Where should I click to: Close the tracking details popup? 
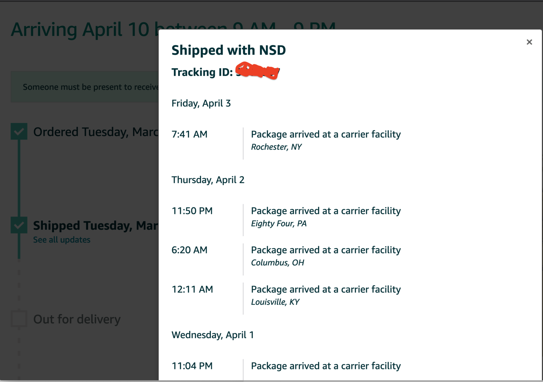(529, 42)
